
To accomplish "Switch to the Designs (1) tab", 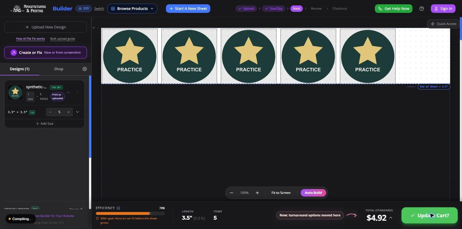I will pyautogui.click(x=20, y=69).
